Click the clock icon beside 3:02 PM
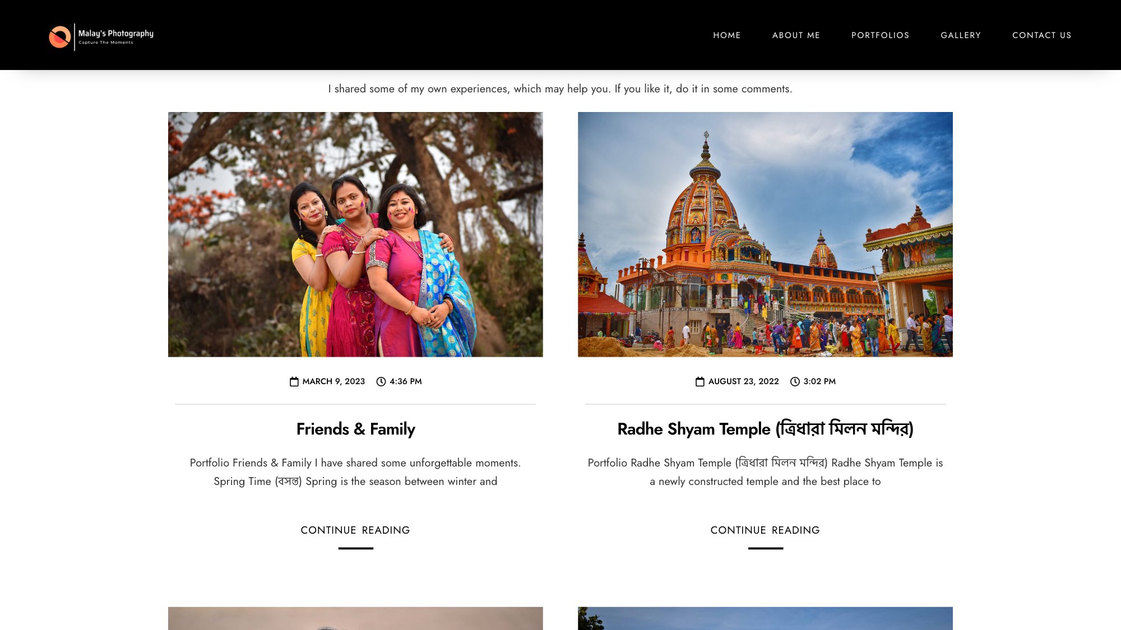The width and height of the screenshot is (1121, 630). click(x=795, y=381)
